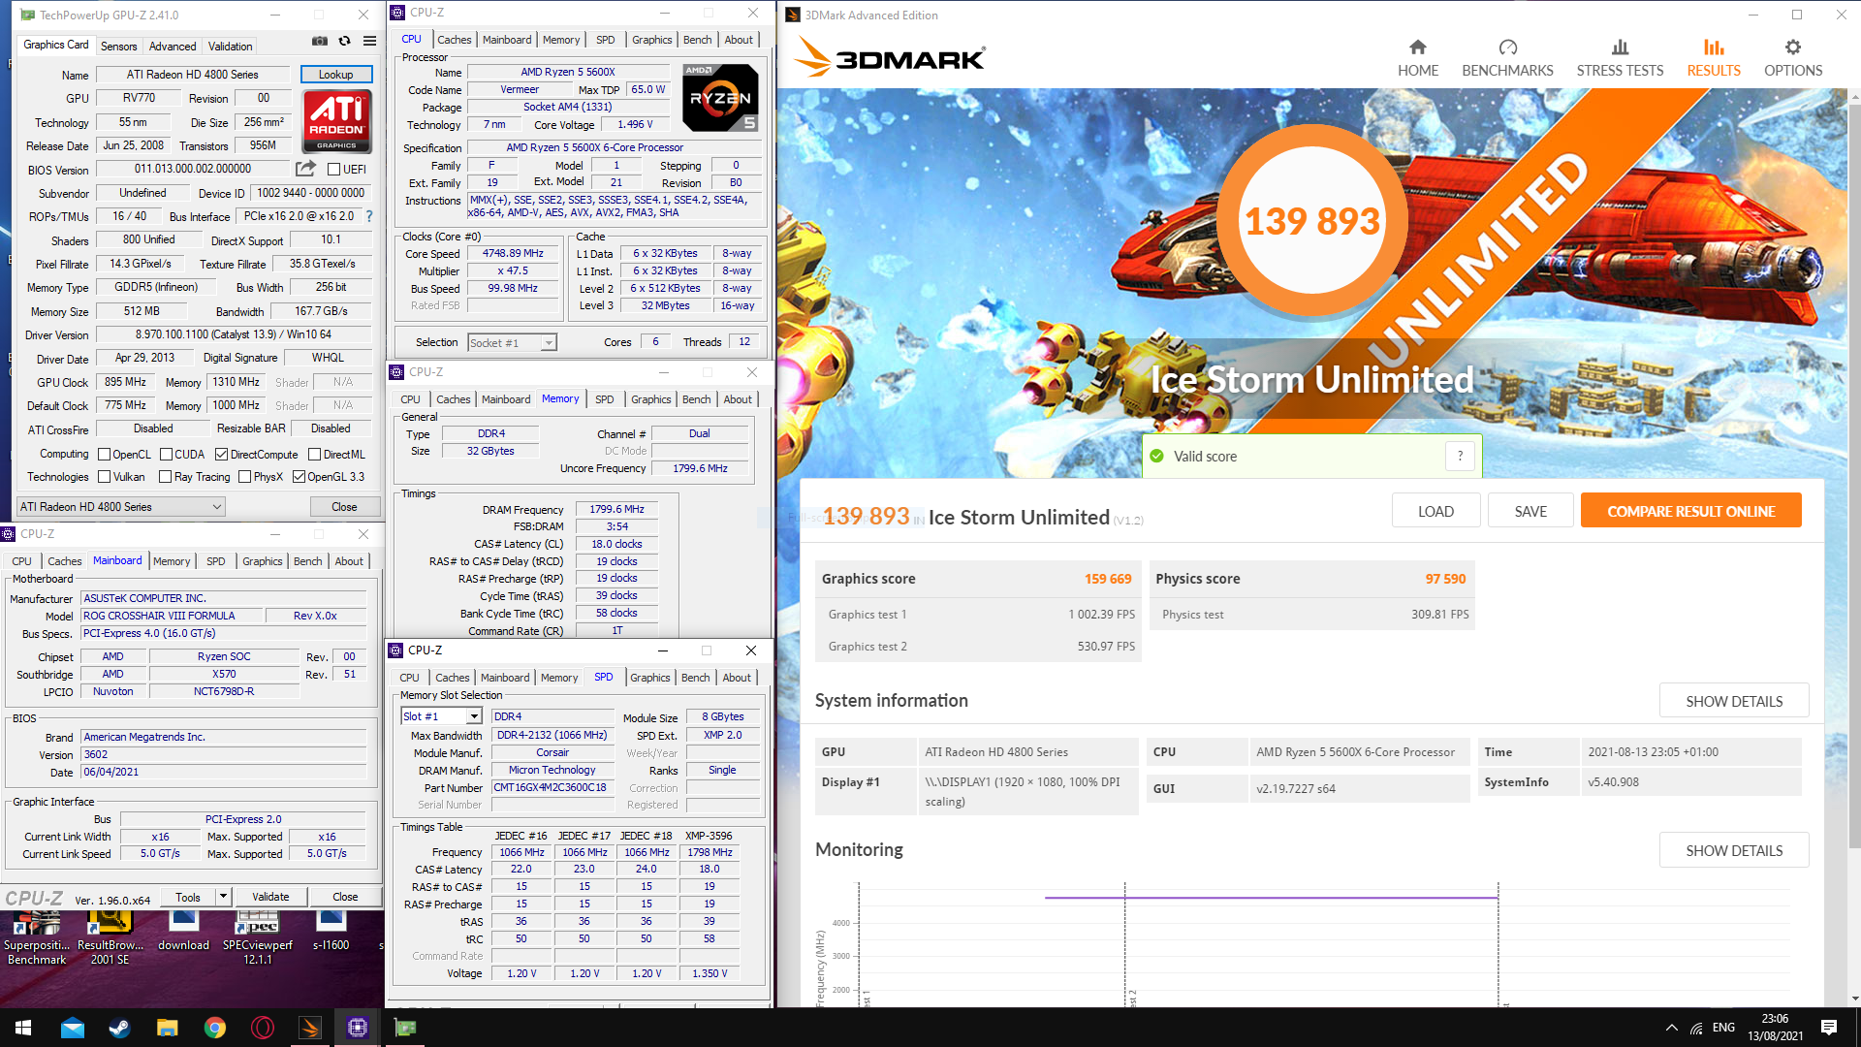Click the Lookup button in GPU-Z
This screenshot has width=1861, height=1047.
pos(335,75)
